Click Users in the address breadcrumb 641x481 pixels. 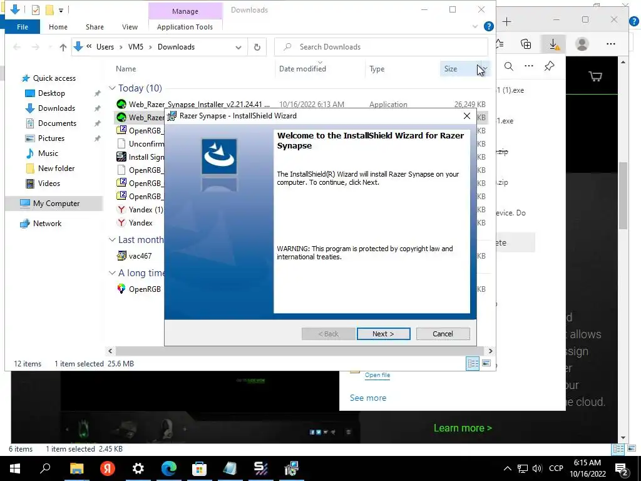[105, 47]
